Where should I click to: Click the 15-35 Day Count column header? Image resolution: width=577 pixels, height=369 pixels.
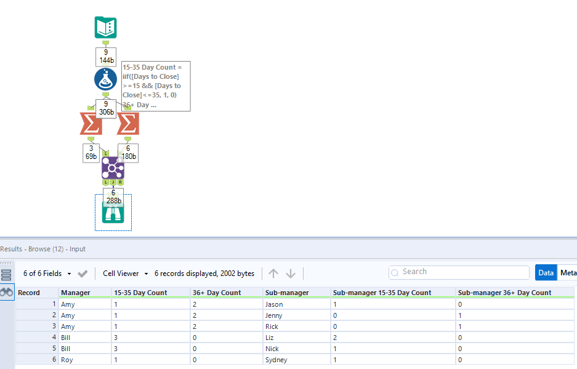point(151,293)
